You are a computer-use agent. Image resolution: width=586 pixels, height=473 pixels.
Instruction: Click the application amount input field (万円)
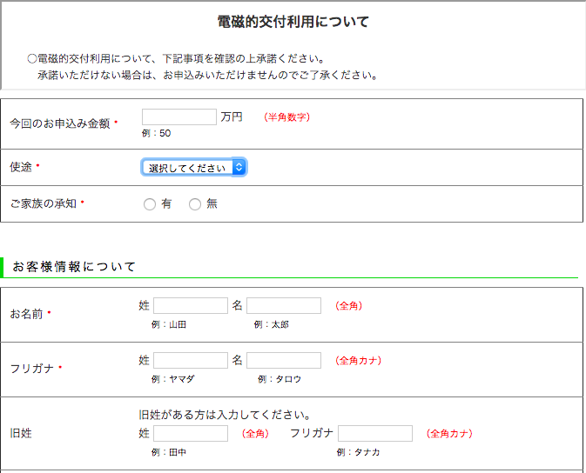coord(178,117)
